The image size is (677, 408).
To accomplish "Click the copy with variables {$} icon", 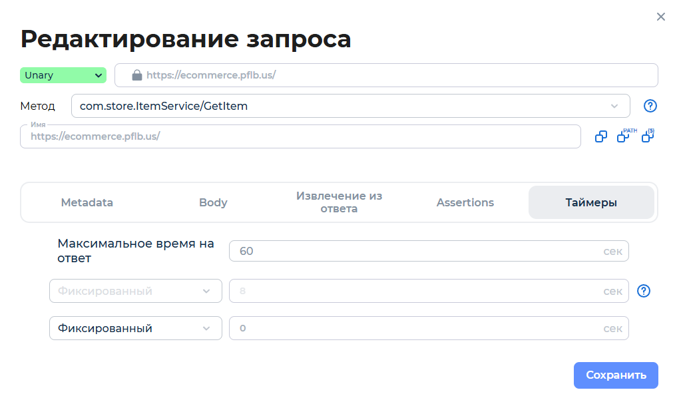I will [x=646, y=136].
